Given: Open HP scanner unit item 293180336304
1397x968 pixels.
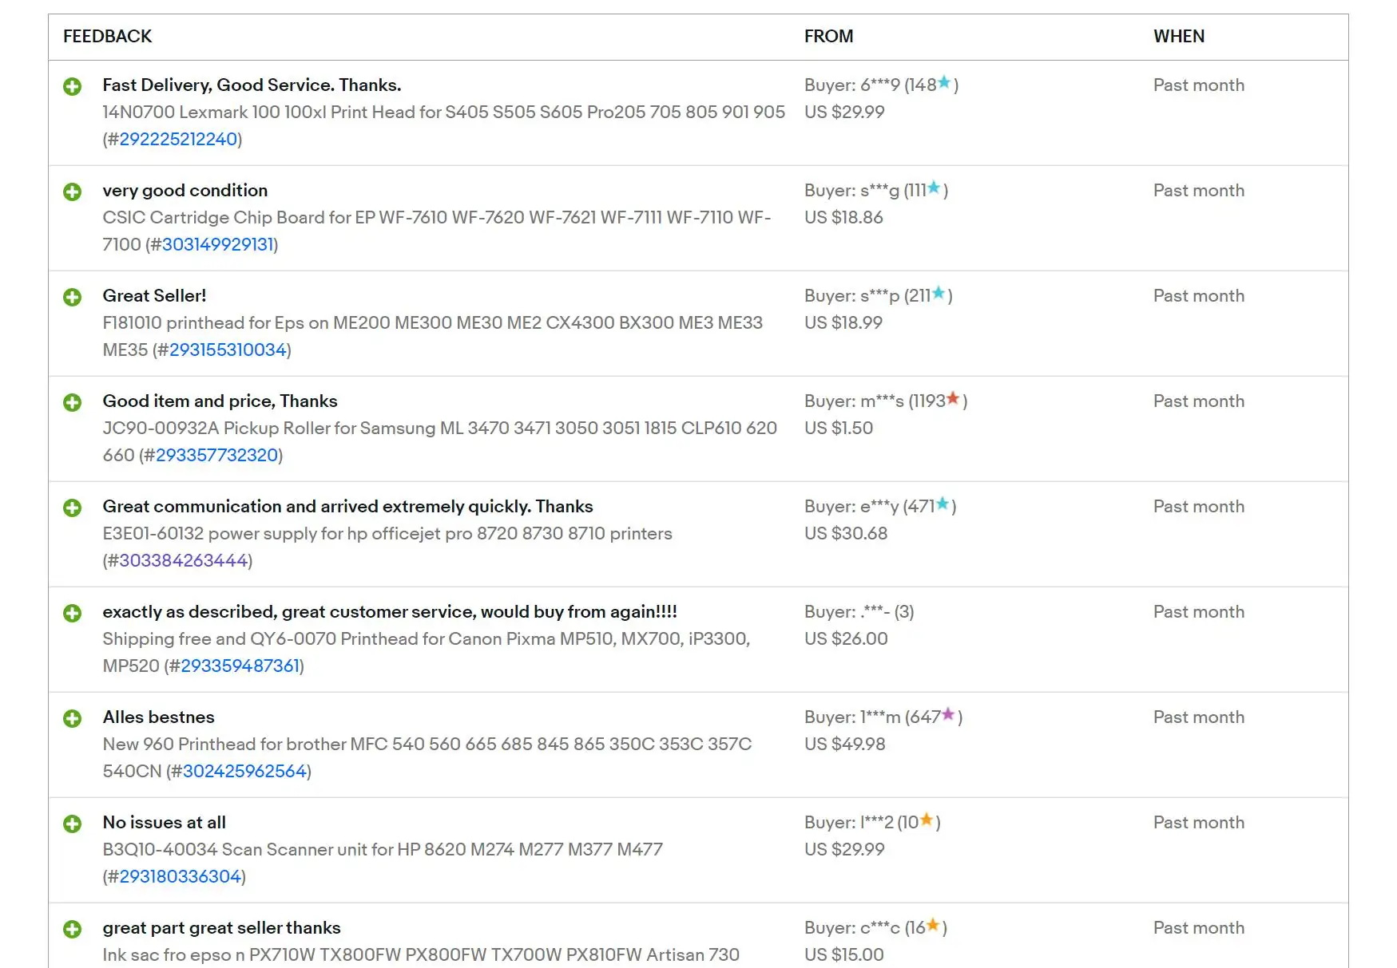Looking at the screenshot, I should 180,876.
